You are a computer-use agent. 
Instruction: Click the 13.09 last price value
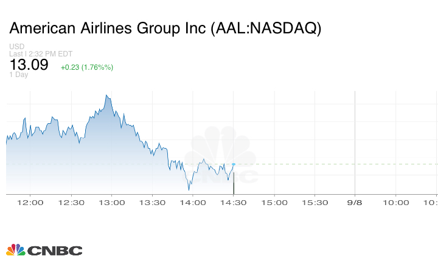(29, 65)
